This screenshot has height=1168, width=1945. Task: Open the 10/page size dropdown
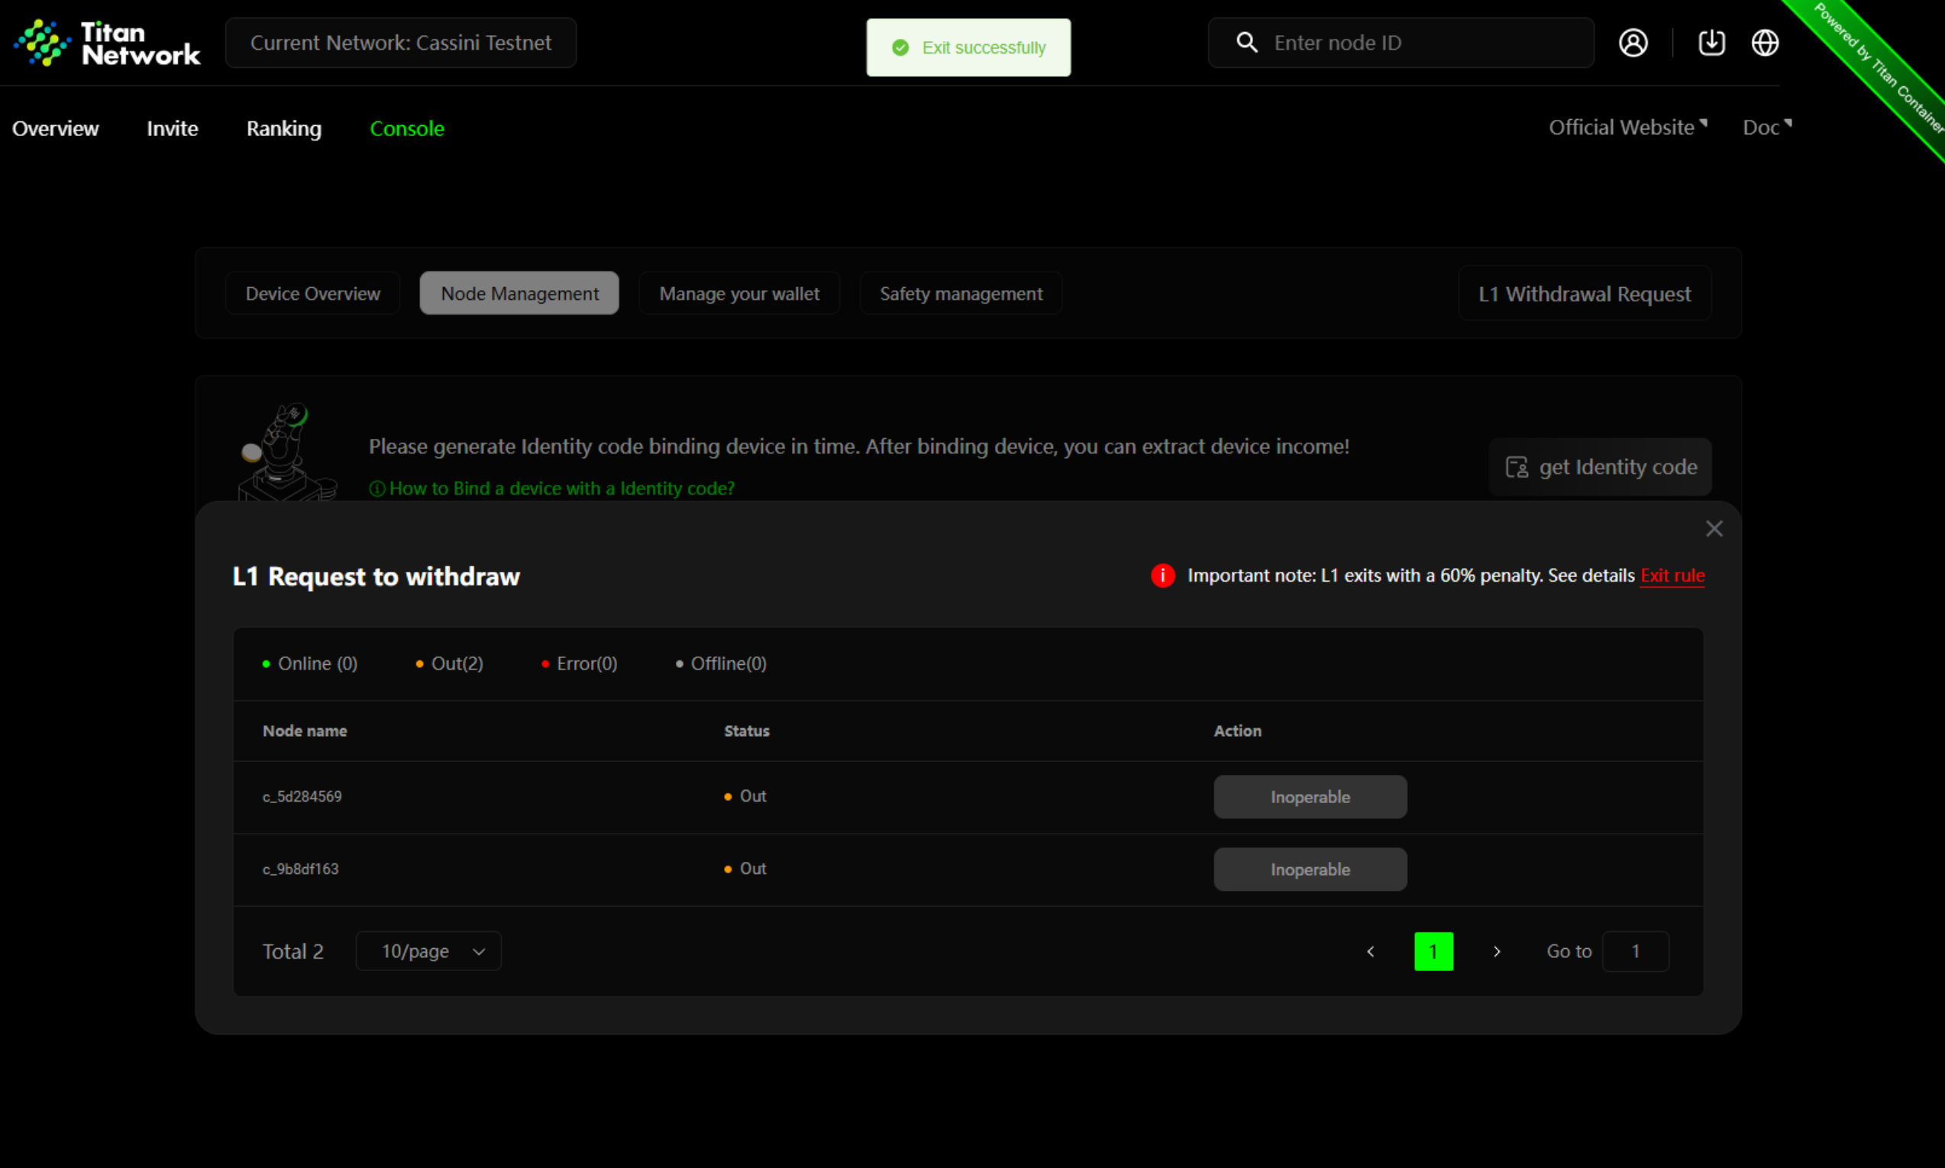click(x=428, y=950)
